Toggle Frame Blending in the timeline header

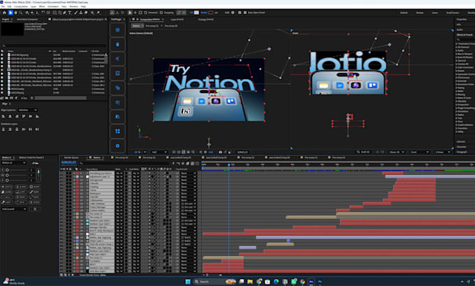pyautogui.click(x=187, y=164)
